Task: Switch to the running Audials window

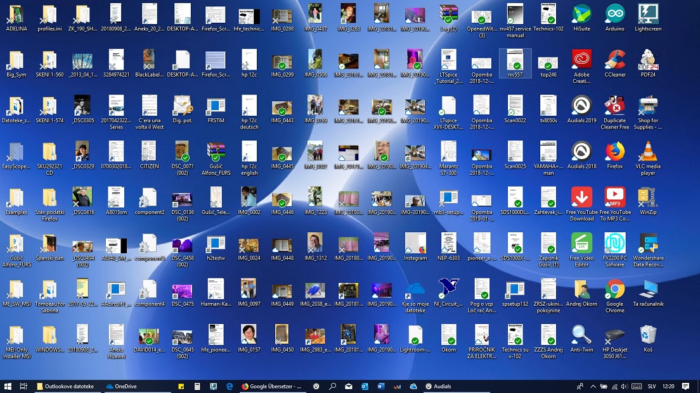Action: click(437, 386)
